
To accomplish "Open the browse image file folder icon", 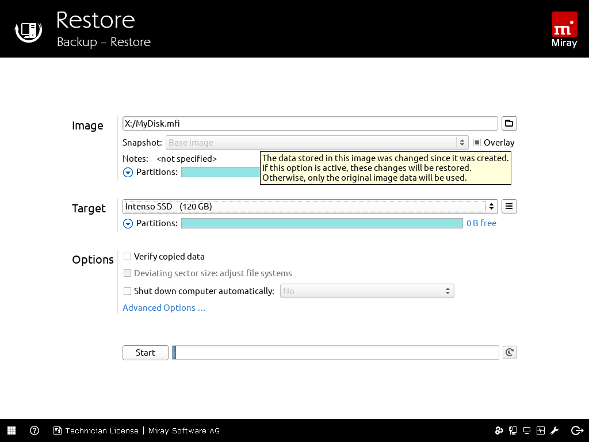I will pyautogui.click(x=509, y=123).
